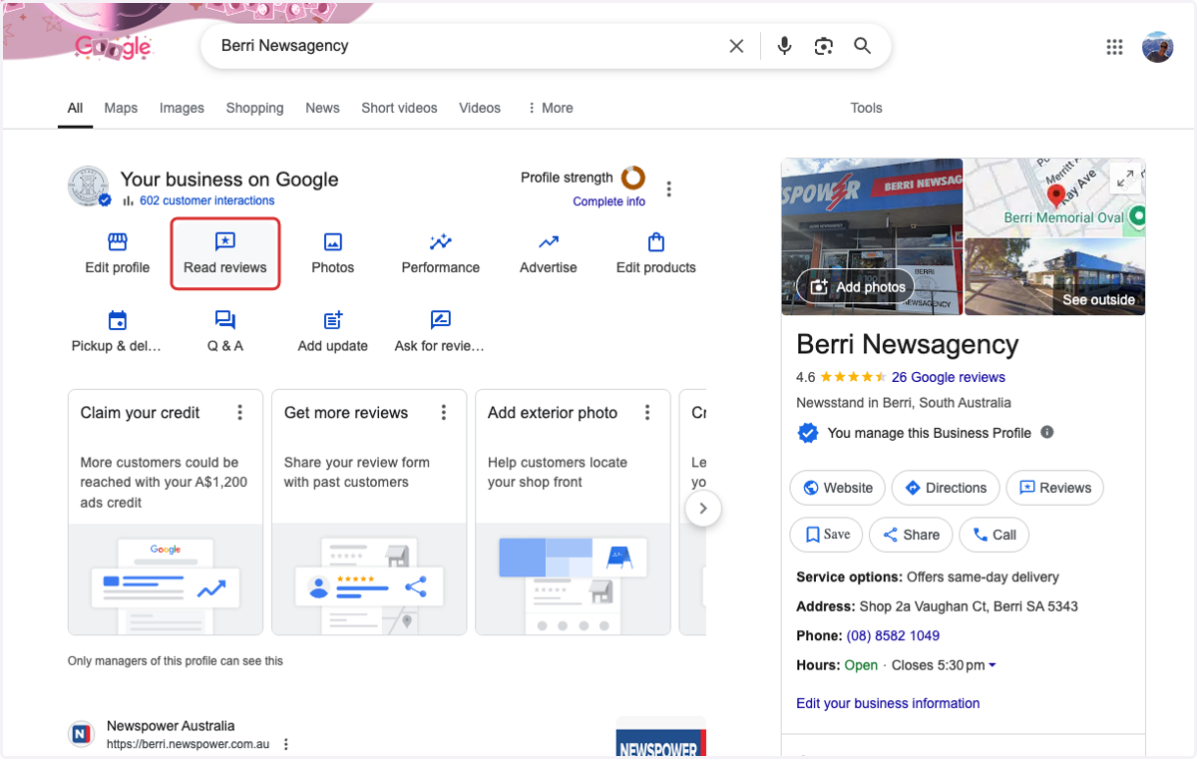The width and height of the screenshot is (1197, 759).
Task: Open options on Add exterior photo card
Action: [647, 413]
